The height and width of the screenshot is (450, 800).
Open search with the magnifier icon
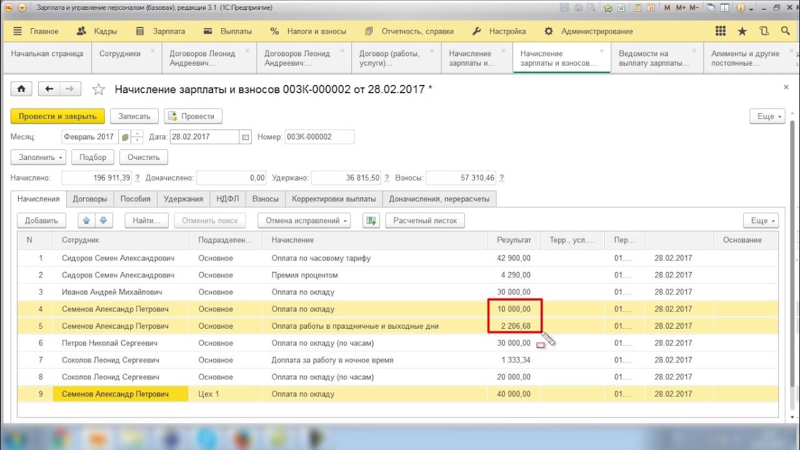point(786,31)
